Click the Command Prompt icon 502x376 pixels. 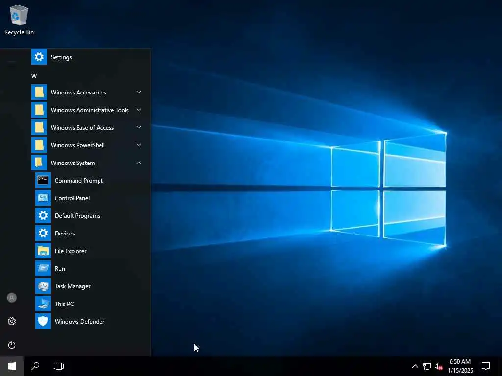[43, 180]
